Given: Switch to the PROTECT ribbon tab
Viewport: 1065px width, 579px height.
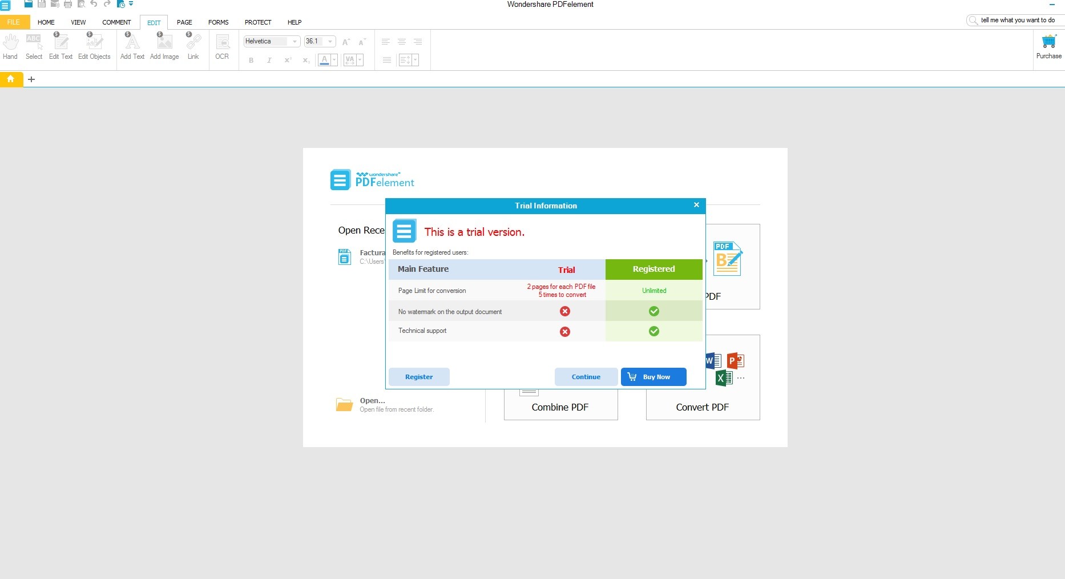Looking at the screenshot, I should [258, 22].
